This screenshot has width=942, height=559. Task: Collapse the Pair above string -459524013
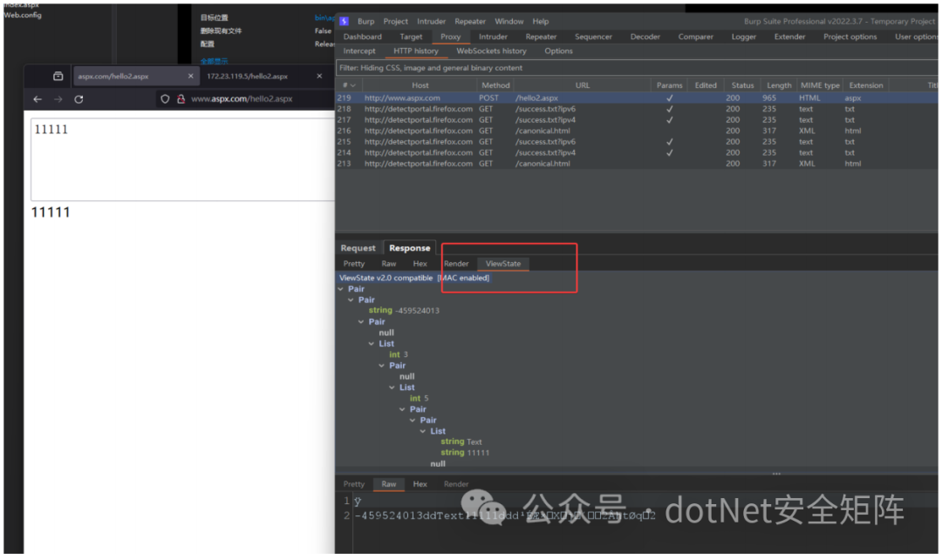pos(352,300)
